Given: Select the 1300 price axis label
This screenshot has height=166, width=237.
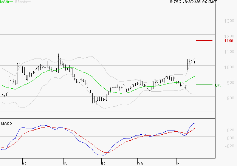Looking at the screenshot, I should point(229,21).
